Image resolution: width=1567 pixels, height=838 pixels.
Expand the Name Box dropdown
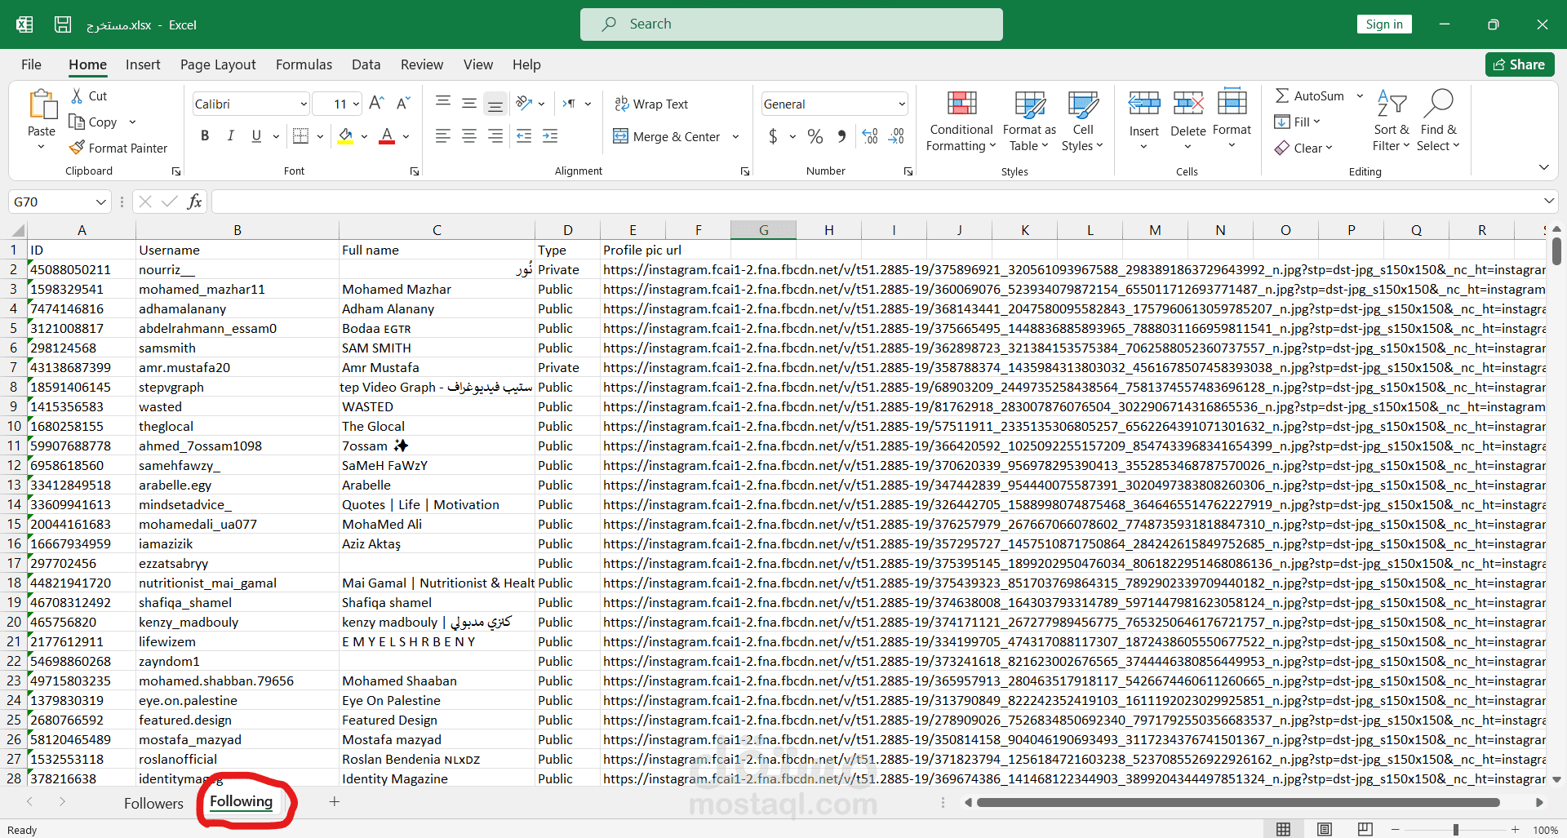point(101,202)
